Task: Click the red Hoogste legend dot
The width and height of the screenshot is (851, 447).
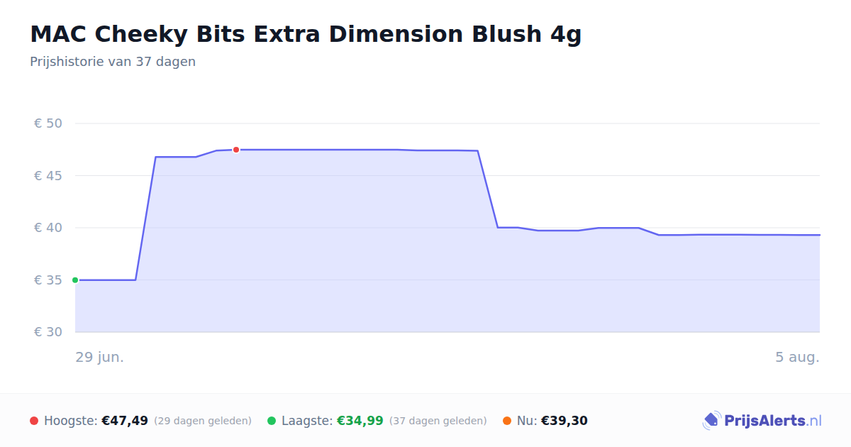Action: [34, 421]
